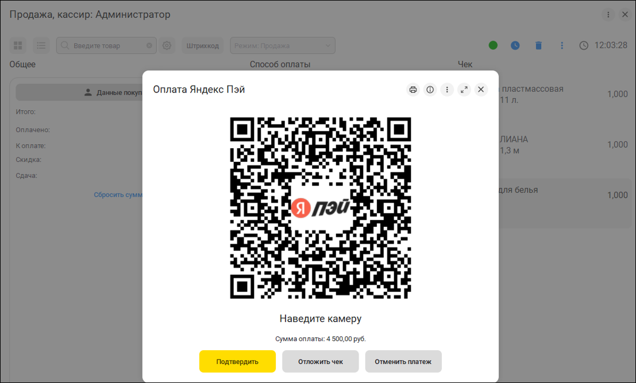This screenshot has width=636, height=383.
Task: Open the info icon in payment dialog
Action: coord(430,90)
